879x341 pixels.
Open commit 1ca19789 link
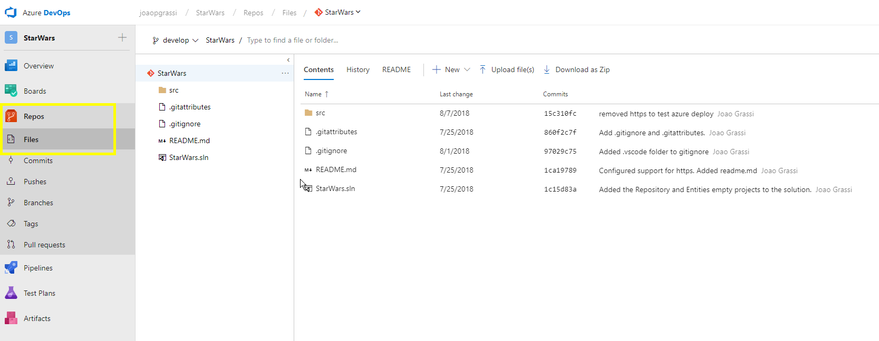pos(560,170)
